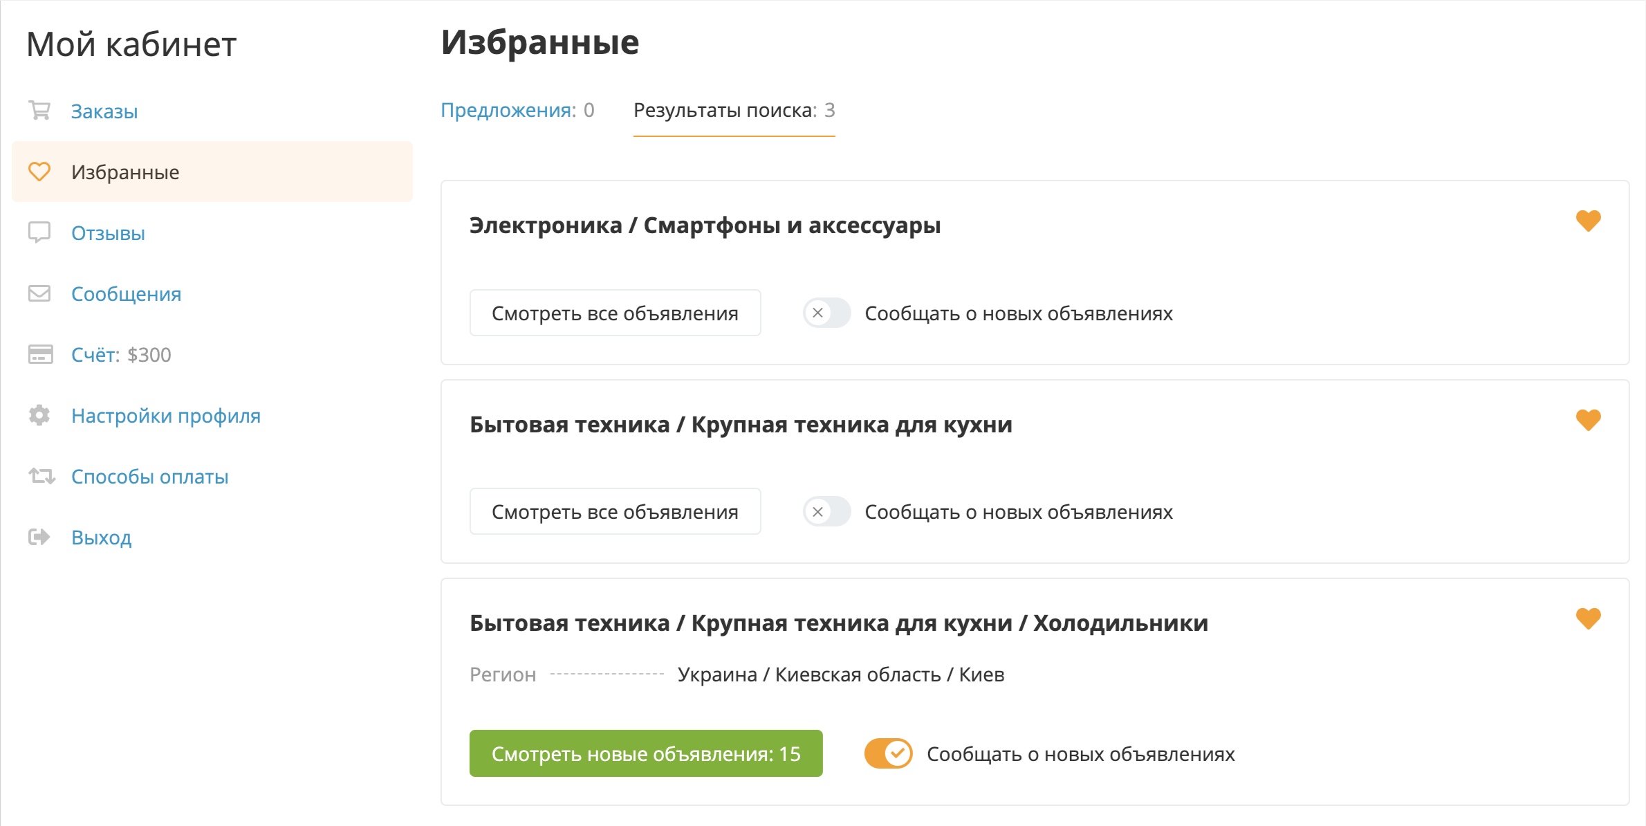Turn on notification switch for Крупная техника для кухни
1646x826 pixels.
coord(826,512)
